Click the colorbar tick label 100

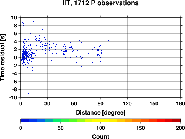tap(101, 128)
